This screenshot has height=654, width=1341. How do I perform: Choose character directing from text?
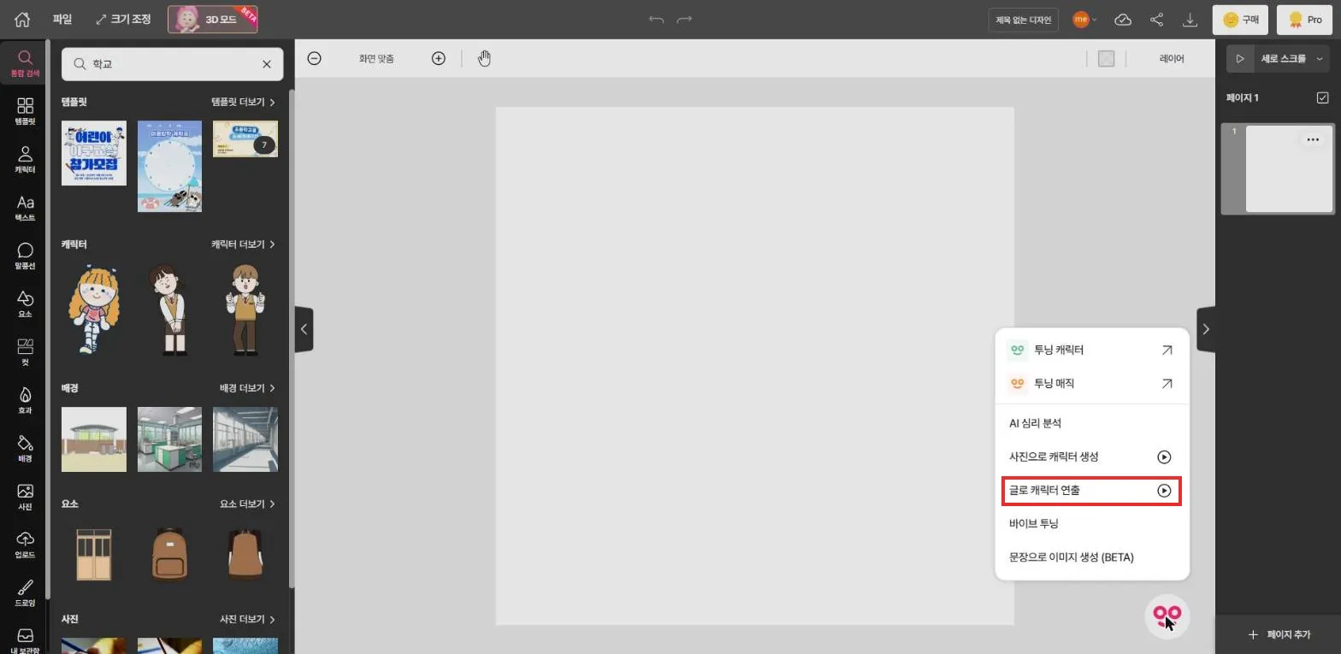[x=1092, y=491]
